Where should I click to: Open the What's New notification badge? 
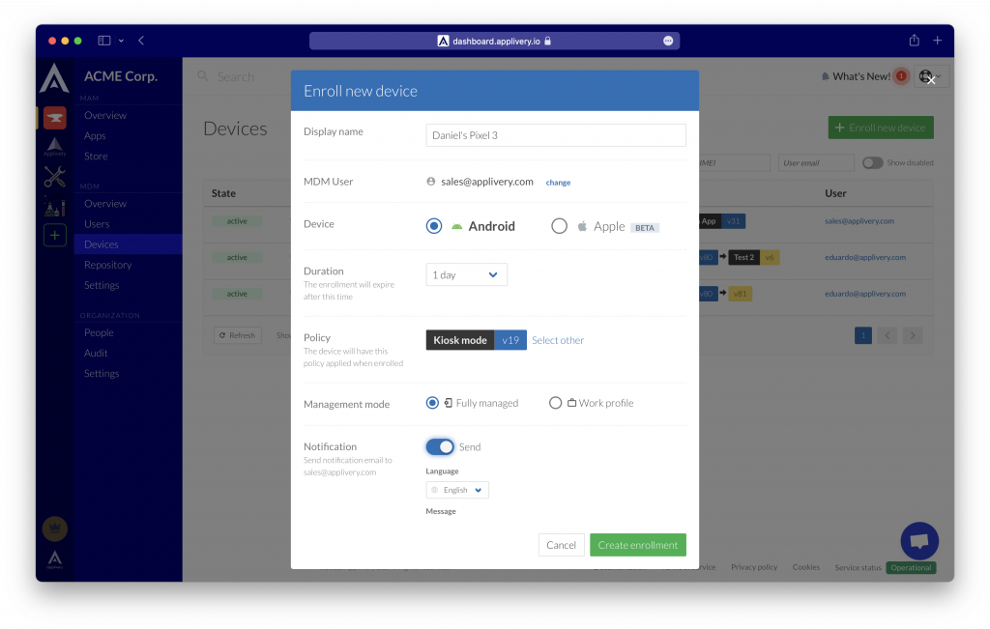tap(901, 76)
